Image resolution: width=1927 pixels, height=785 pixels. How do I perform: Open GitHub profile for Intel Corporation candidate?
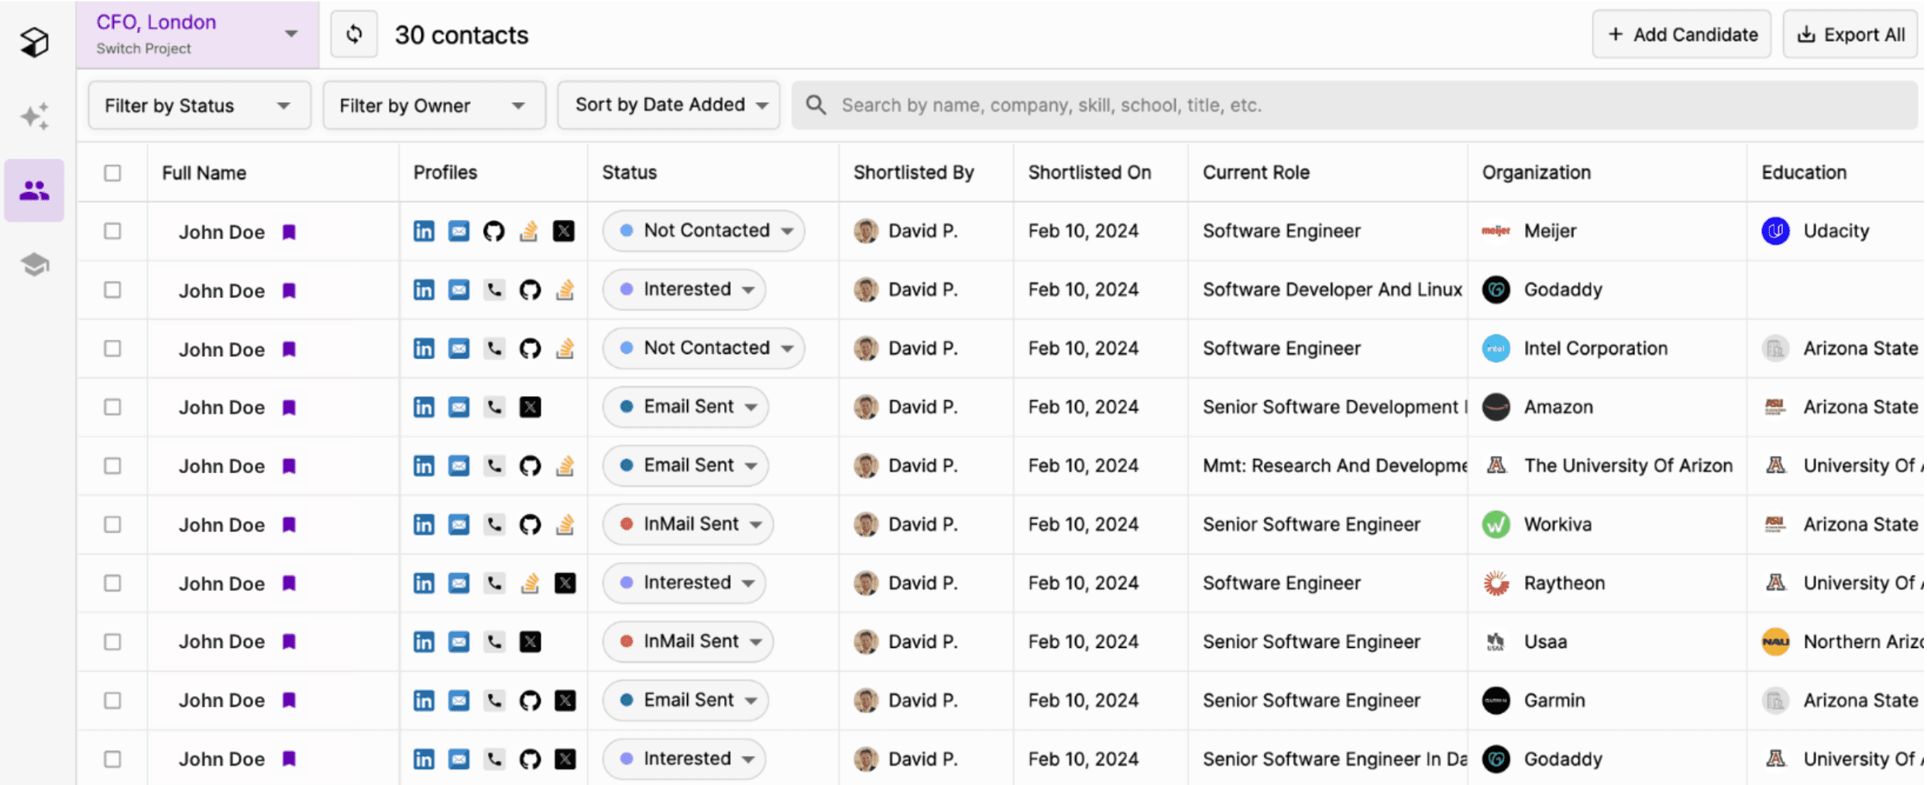coord(530,349)
